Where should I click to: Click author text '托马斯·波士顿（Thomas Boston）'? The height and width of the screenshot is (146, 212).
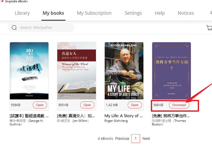tap(169, 123)
